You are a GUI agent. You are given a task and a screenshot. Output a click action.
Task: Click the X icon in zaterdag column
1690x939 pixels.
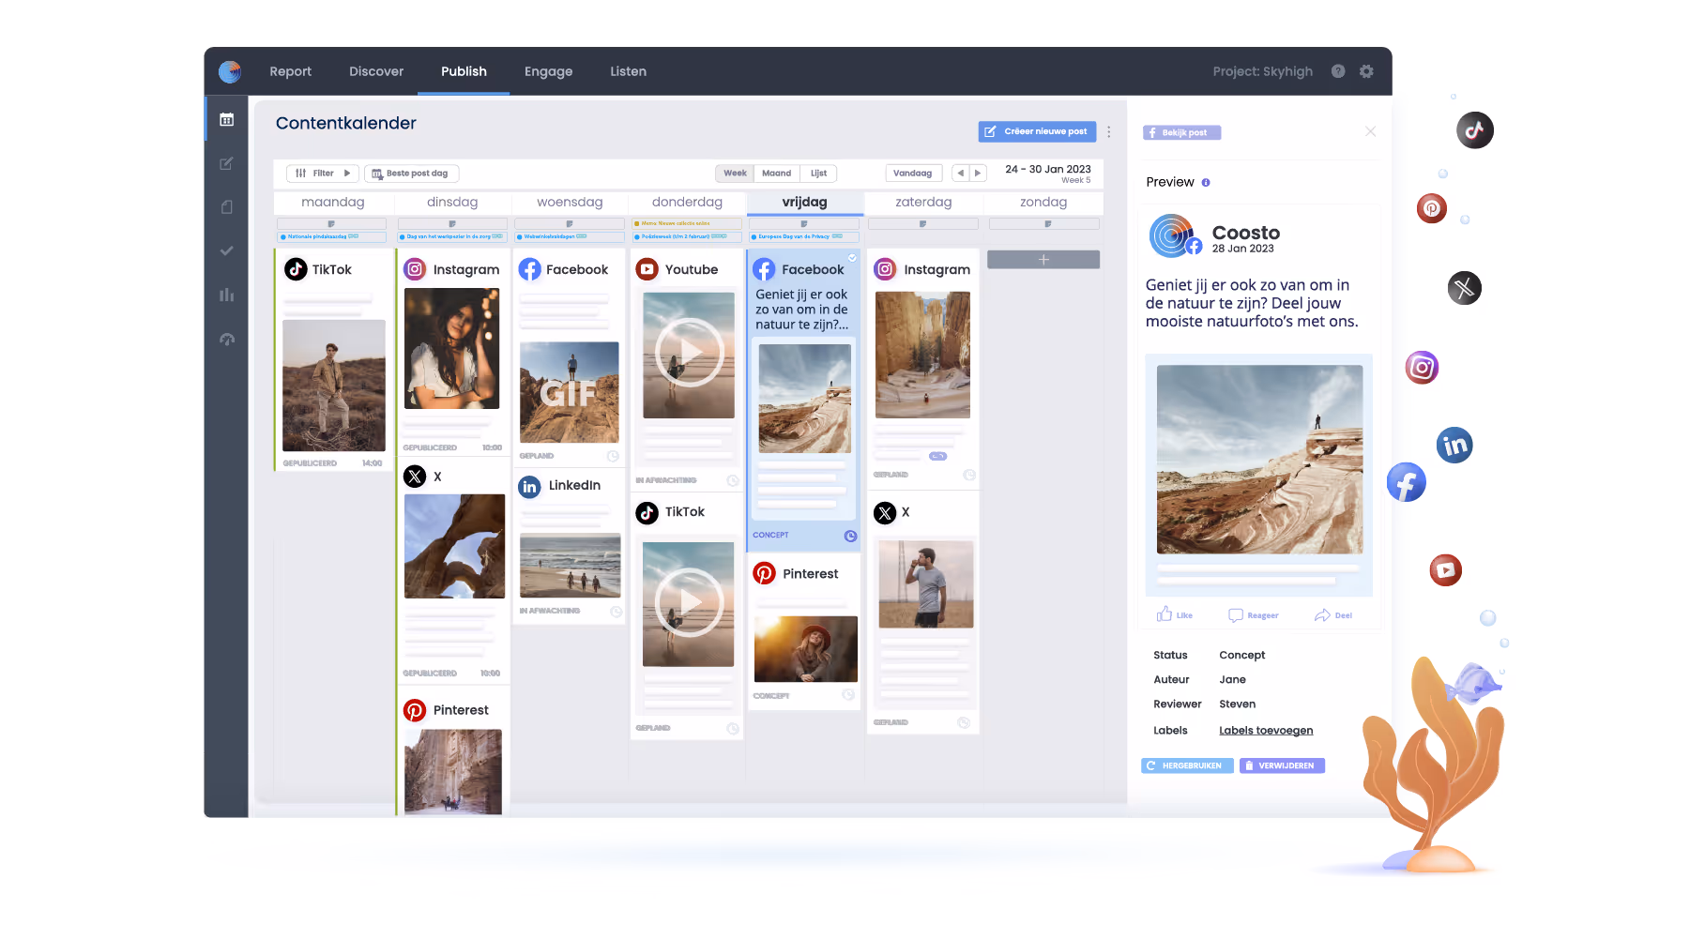885,512
